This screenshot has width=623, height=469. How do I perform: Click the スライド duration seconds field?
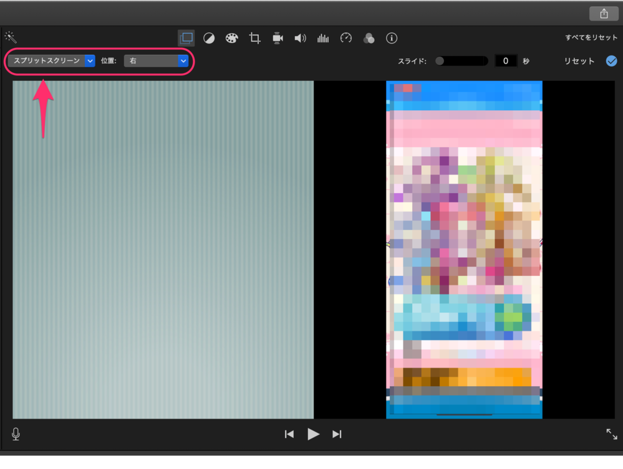506,61
